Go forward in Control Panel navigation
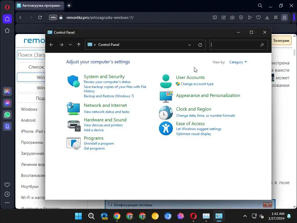Screen dimensions: 297x223 point(61,45)
